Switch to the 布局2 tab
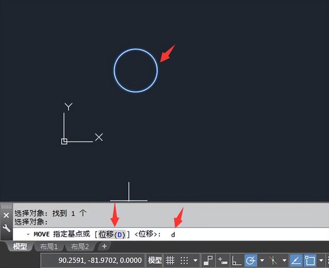The width and height of the screenshot is (329, 268). coord(80,246)
